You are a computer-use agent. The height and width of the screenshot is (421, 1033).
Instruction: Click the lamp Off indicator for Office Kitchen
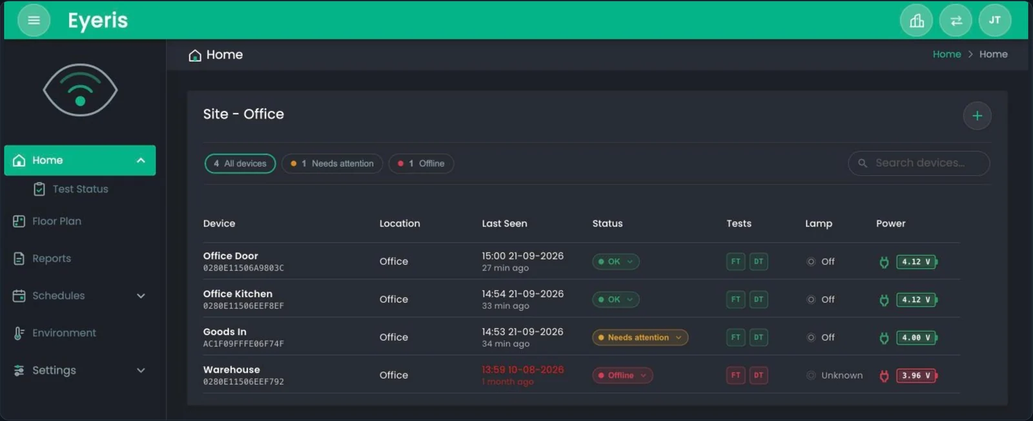(x=821, y=300)
